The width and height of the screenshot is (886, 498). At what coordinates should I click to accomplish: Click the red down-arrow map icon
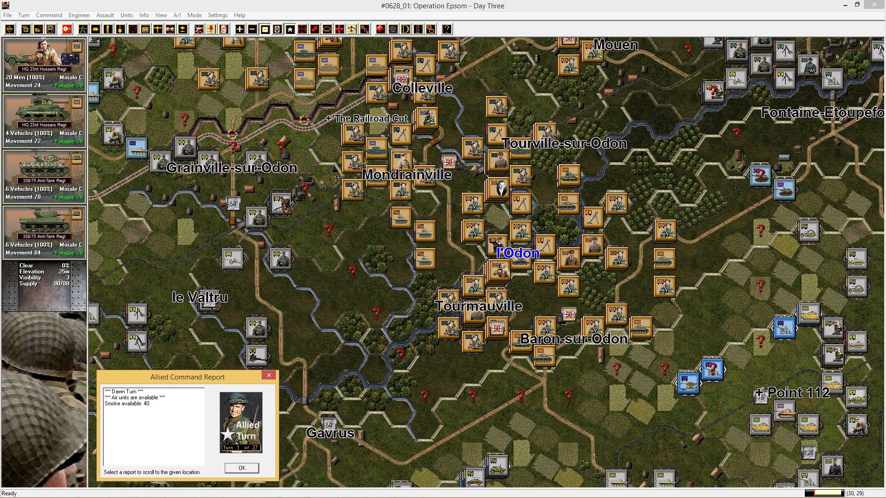[x=211, y=29]
